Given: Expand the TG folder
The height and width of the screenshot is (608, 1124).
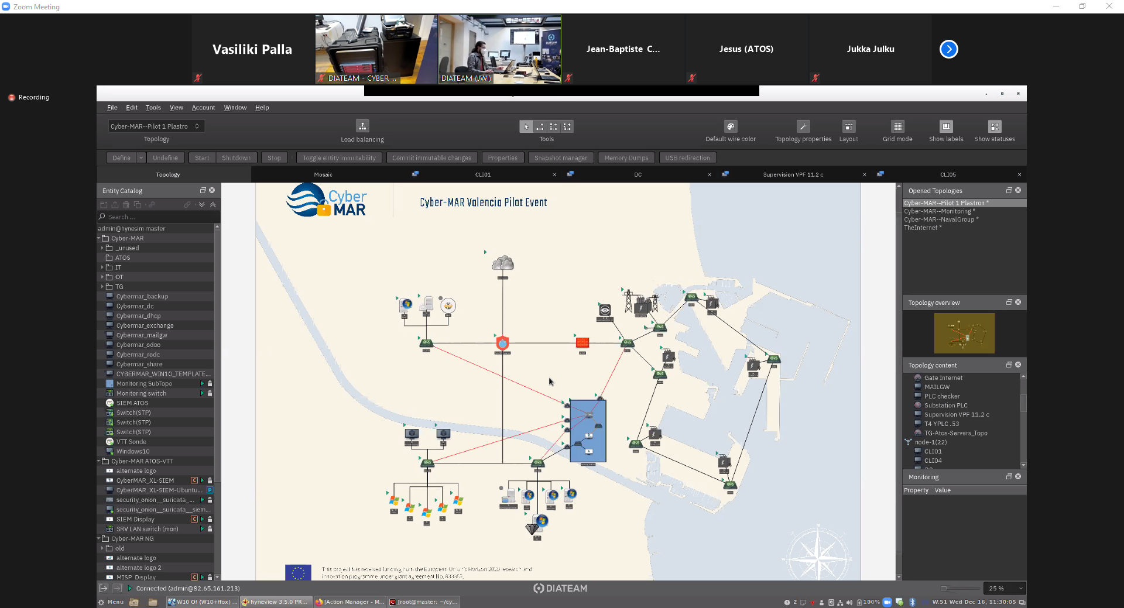Looking at the screenshot, I should tap(102, 287).
